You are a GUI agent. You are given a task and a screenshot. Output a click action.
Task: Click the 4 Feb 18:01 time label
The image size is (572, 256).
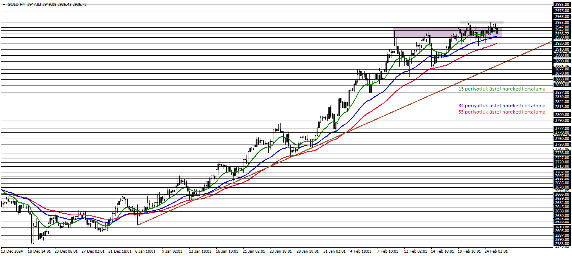pyautogui.click(x=361, y=251)
